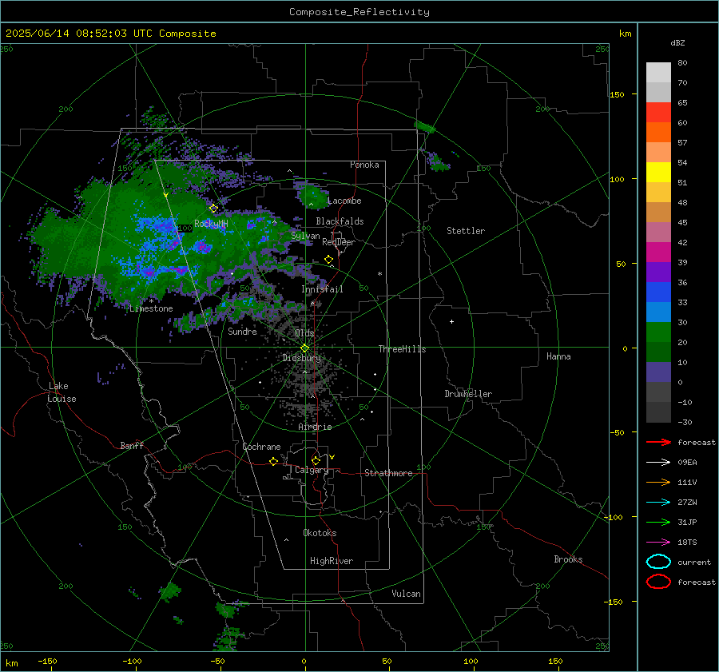Click the -150 tick on bottom axis

(47, 661)
